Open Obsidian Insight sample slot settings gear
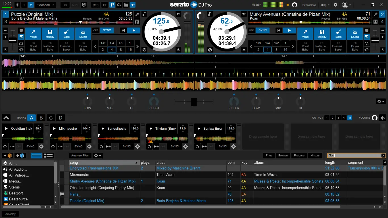The image size is (388, 218). (41, 146)
